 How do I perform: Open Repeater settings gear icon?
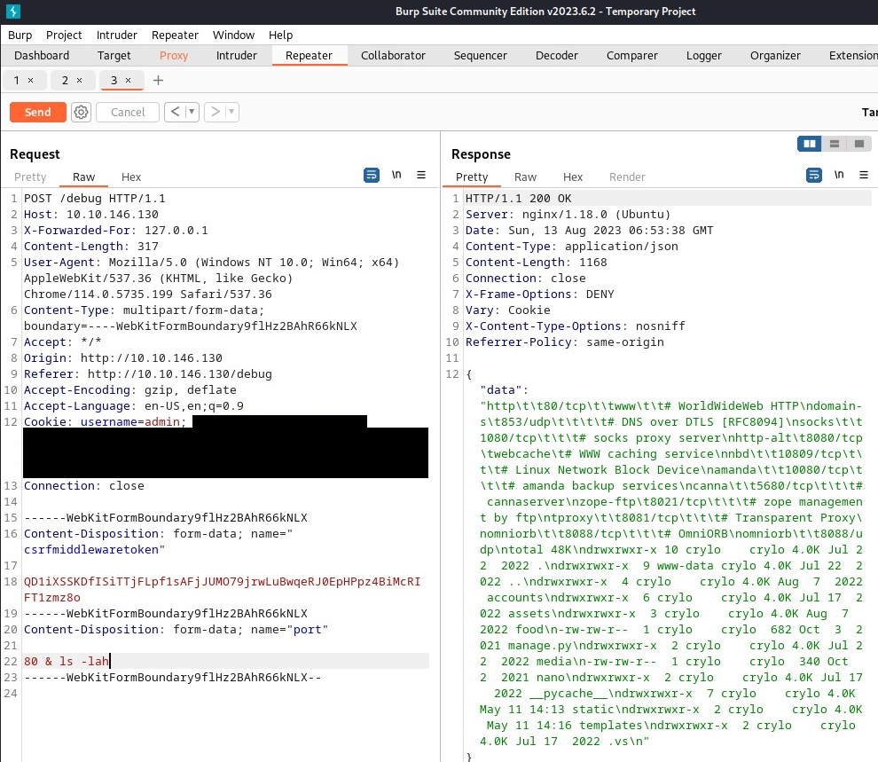82,112
